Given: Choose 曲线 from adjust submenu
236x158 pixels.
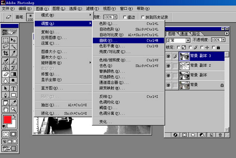Looking at the screenshot, I should (128, 40).
